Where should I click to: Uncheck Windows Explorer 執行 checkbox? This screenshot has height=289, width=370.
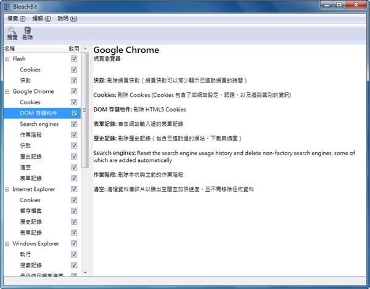(74, 254)
